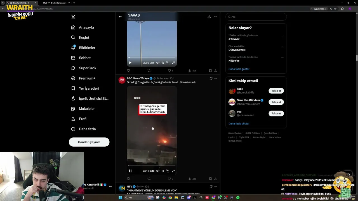Open Spotify from the taskbar
This screenshot has height=201, width=358.
238,198
